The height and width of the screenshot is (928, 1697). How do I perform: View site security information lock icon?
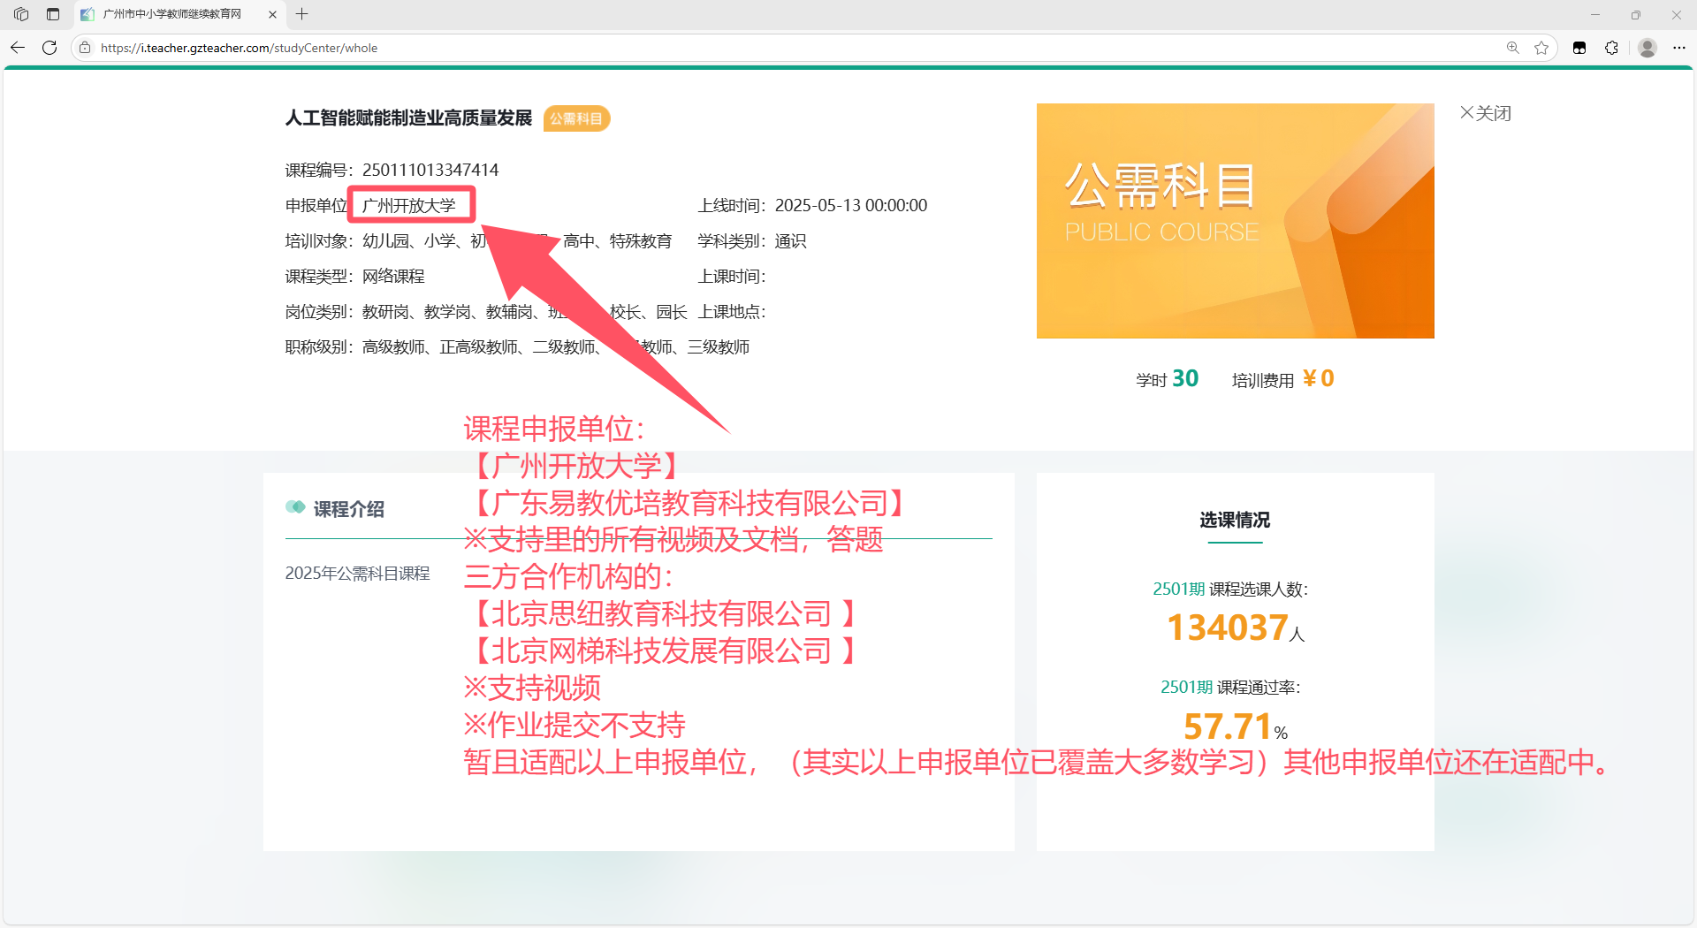pos(85,48)
